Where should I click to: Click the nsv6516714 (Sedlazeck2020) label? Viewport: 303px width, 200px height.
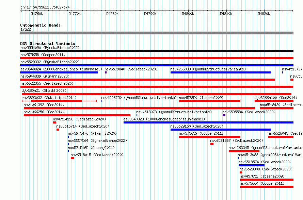tap(83, 126)
